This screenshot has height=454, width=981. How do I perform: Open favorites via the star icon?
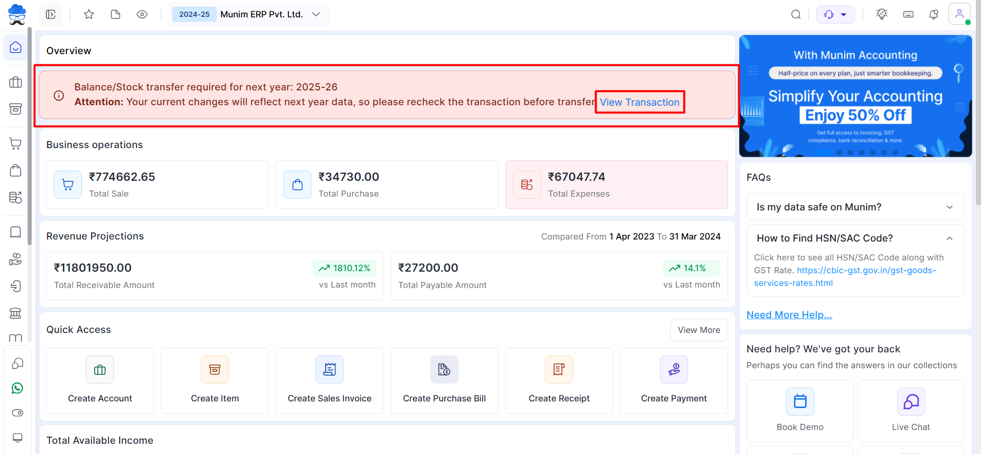click(89, 14)
